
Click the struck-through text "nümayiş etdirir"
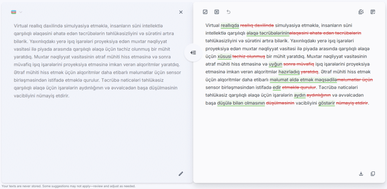[351, 103]
